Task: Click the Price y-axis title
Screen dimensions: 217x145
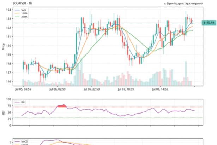Action: [3, 46]
